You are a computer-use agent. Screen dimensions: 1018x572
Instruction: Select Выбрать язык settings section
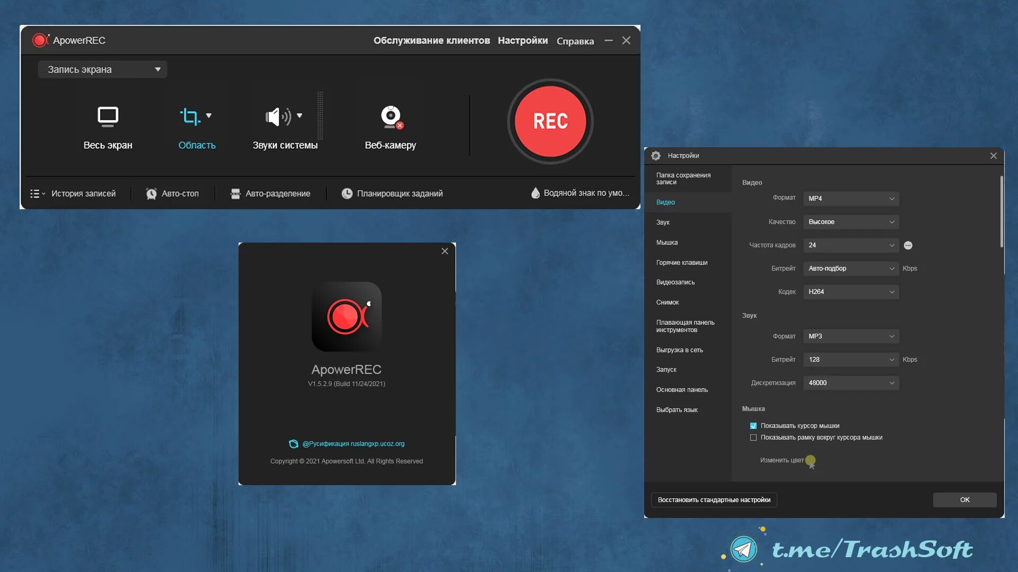(688, 410)
